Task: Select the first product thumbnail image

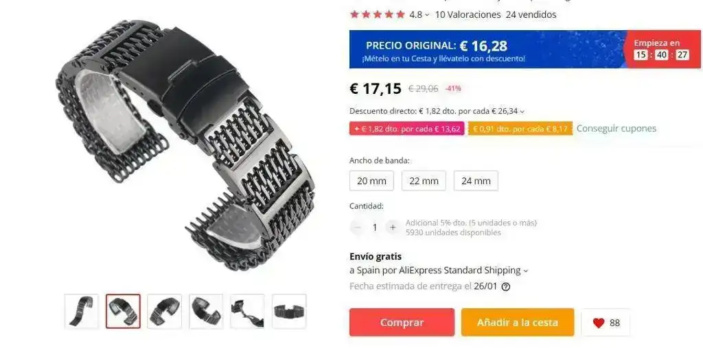Action: coord(82,311)
